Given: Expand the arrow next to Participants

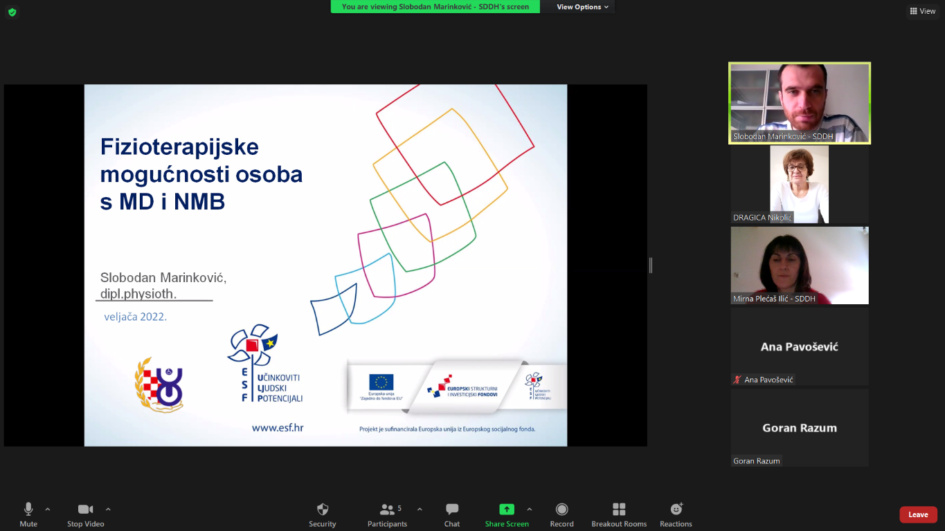Looking at the screenshot, I should point(420,509).
